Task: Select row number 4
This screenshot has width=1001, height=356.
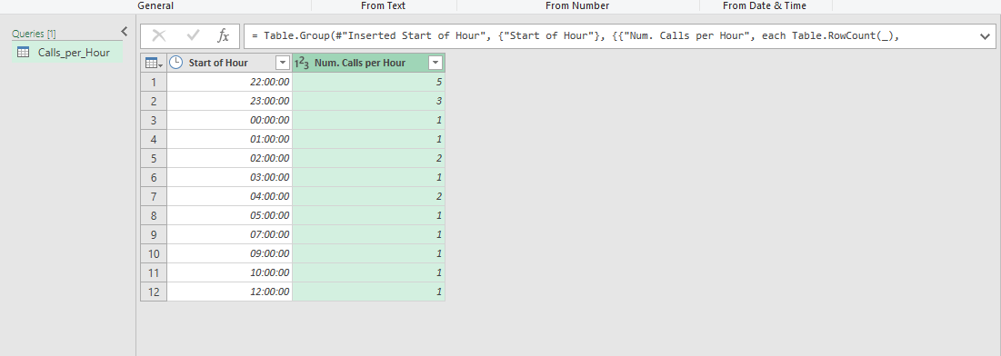Action: [x=154, y=139]
